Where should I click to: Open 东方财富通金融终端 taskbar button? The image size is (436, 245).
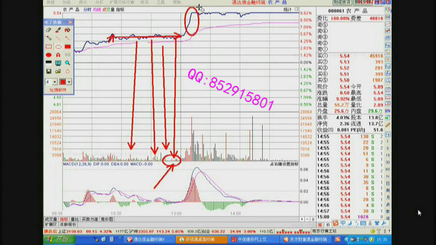(305, 239)
